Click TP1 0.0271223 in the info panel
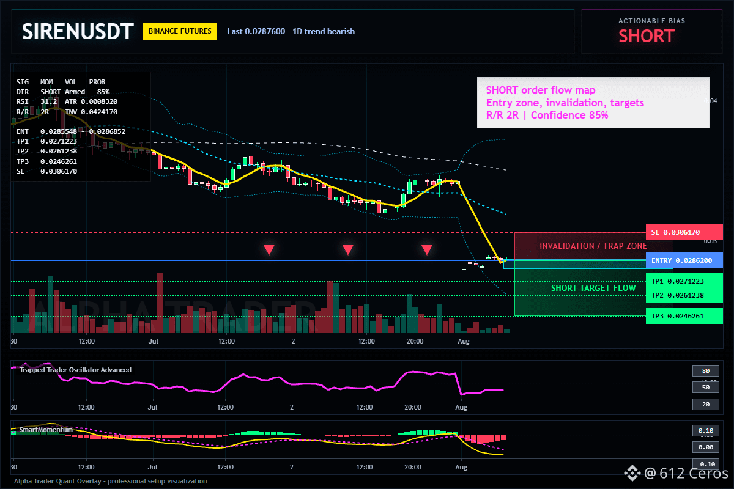Viewport: 734px width, 489px height. [x=46, y=141]
